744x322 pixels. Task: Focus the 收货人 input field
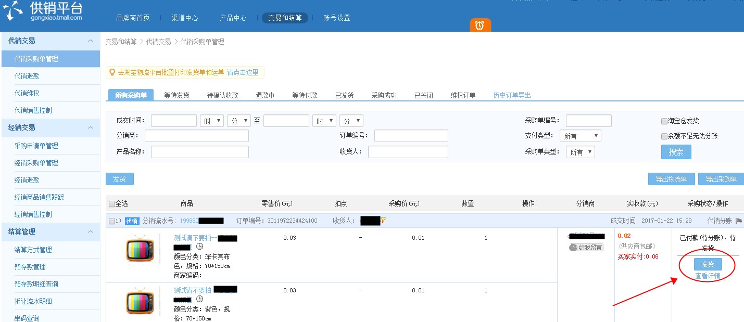click(x=408, y=152)
